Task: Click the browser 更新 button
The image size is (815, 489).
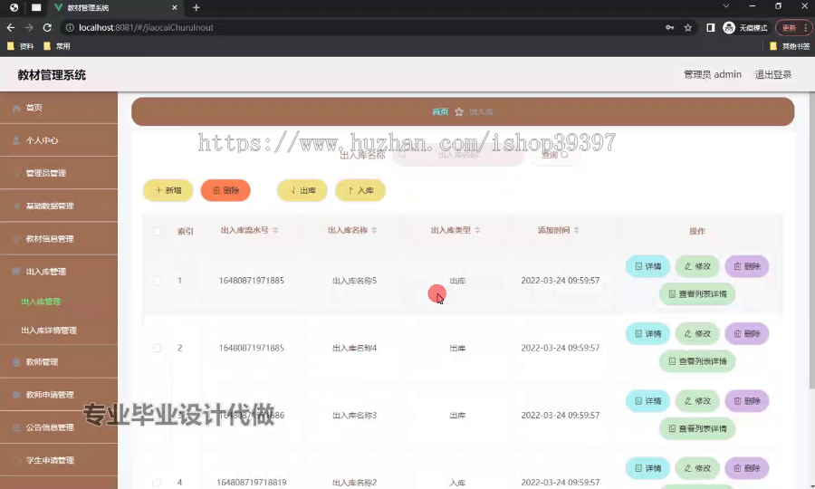Action: pos(793,27)
